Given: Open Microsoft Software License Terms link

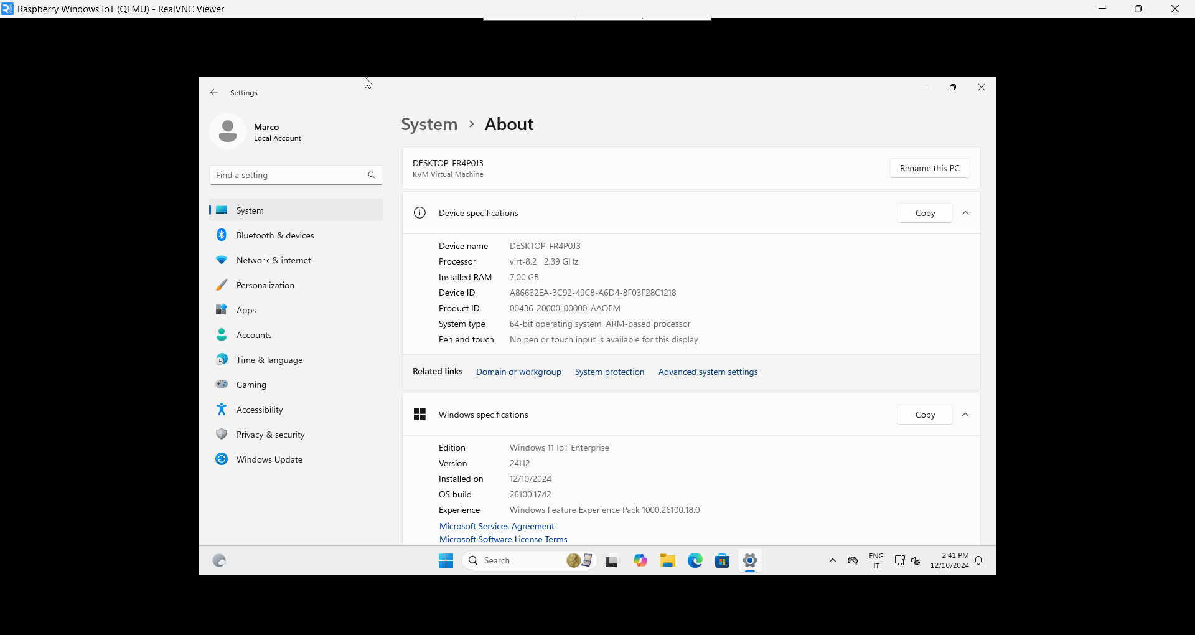Looking at the screenshot, I should [504, 539].
